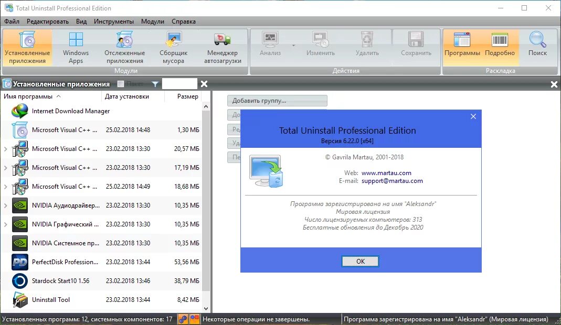Click the filter funnel icon
The height and width of the screenshot is (325, 561).
155,84
